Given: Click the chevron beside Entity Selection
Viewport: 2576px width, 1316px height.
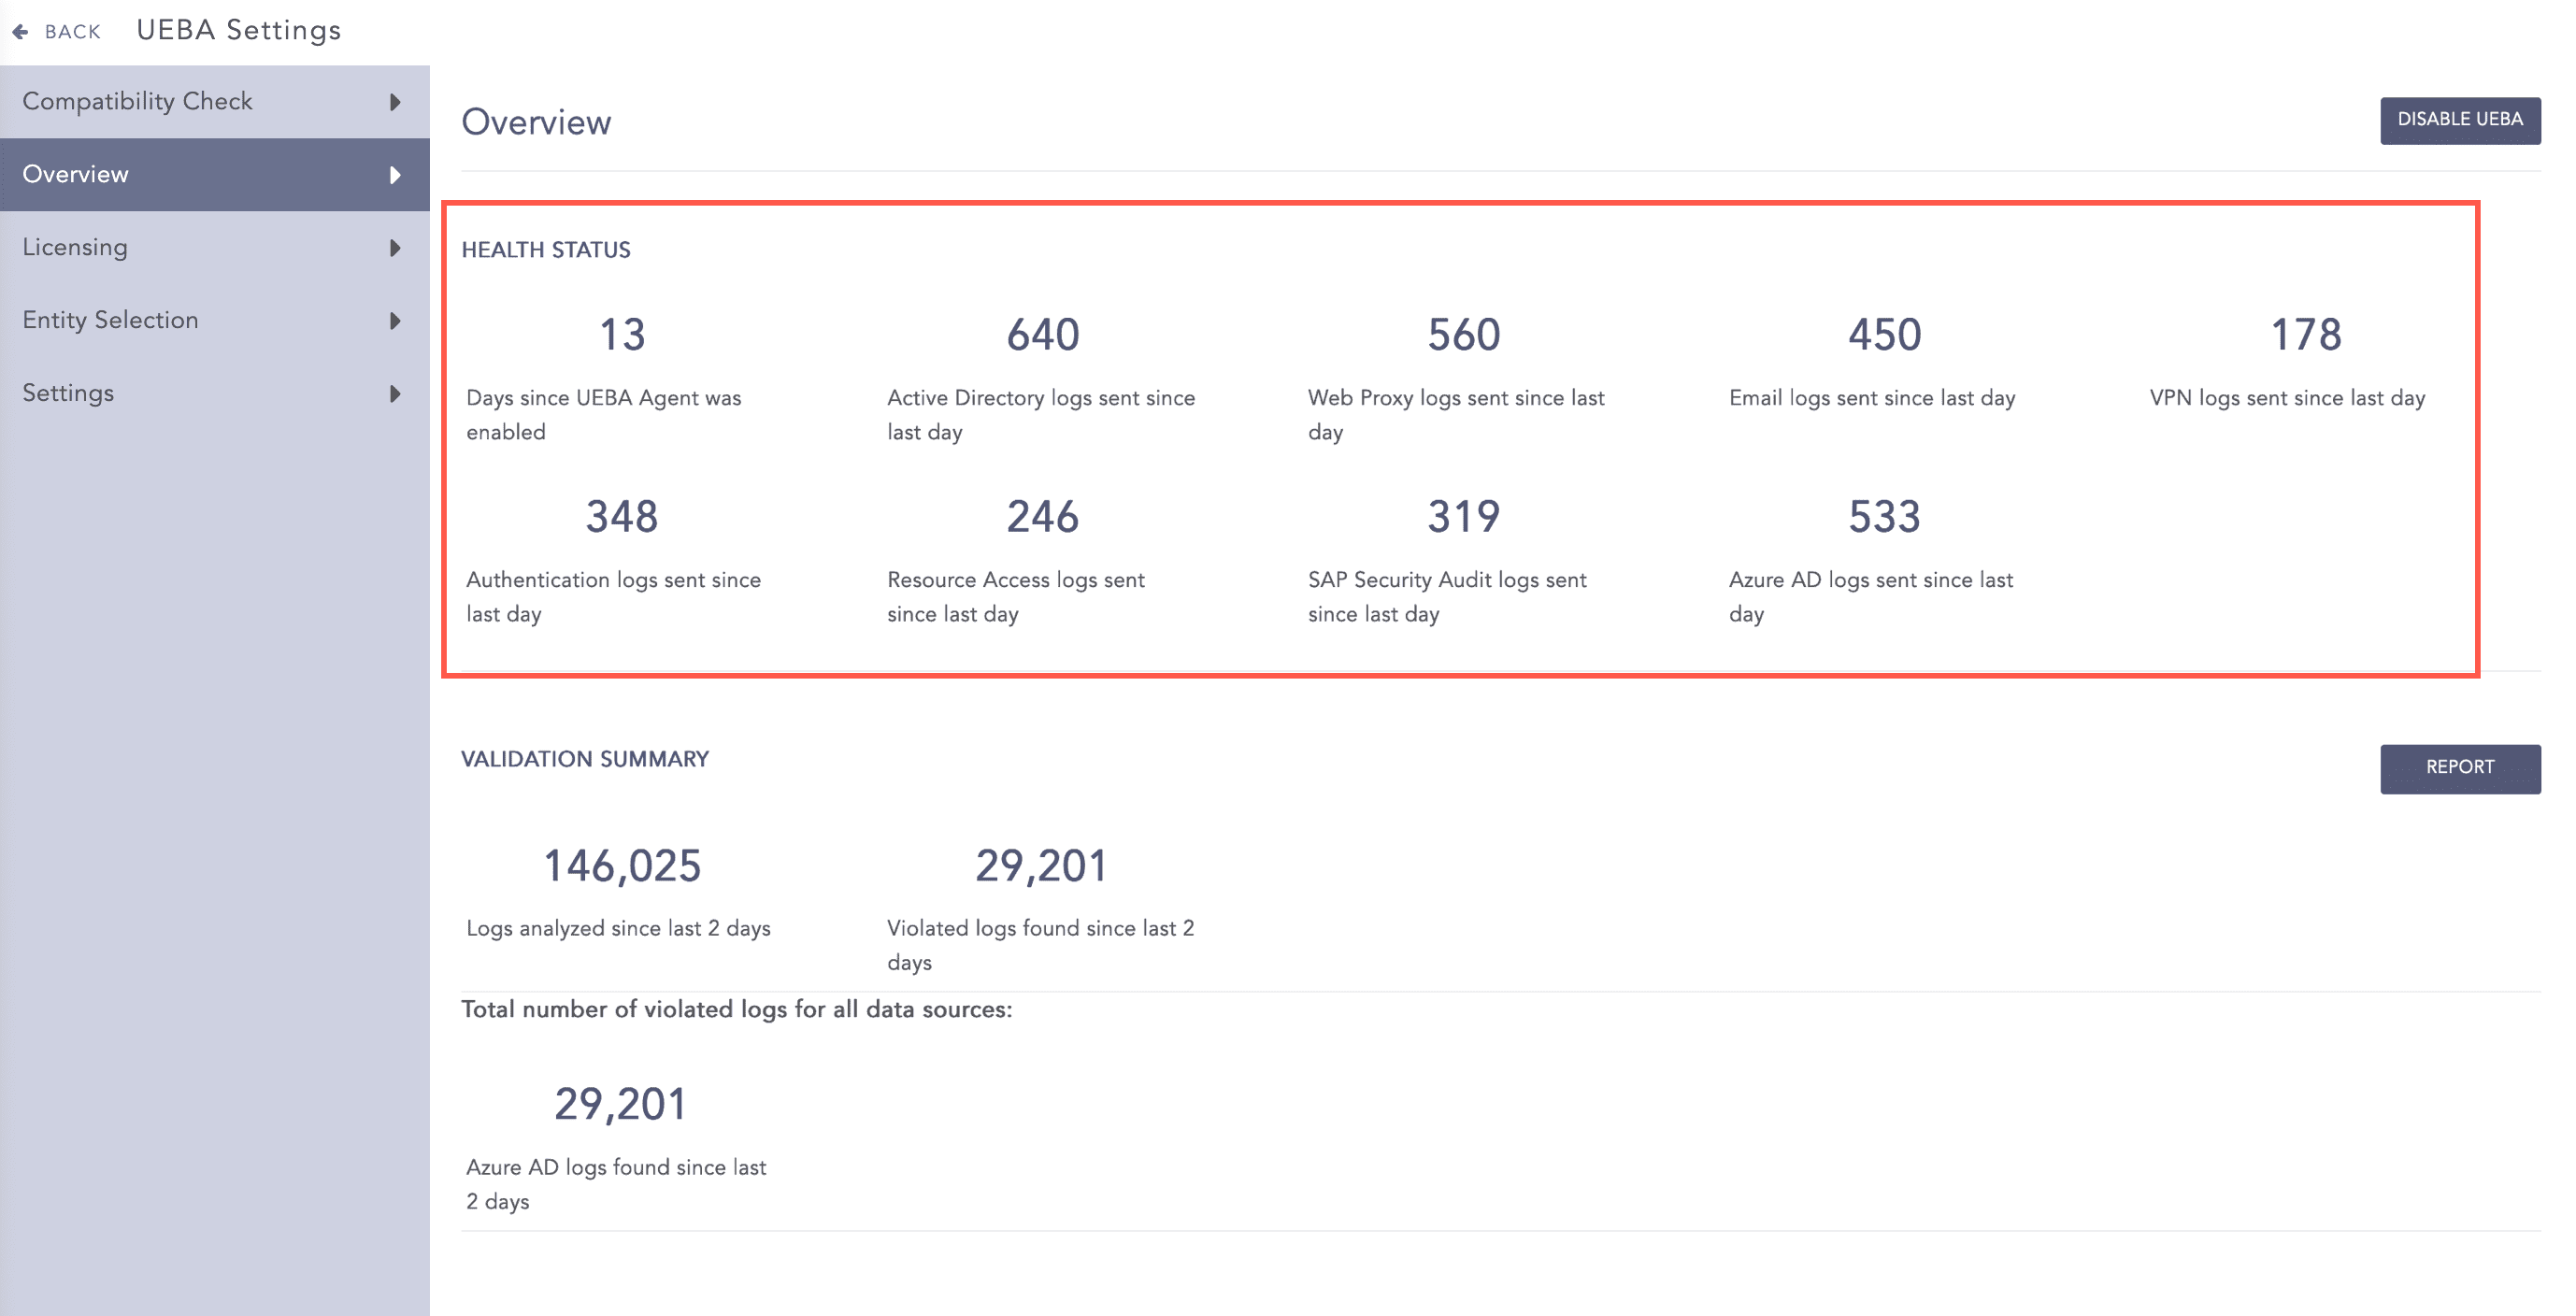Looking at the screenshot, I should pos(395,320).
